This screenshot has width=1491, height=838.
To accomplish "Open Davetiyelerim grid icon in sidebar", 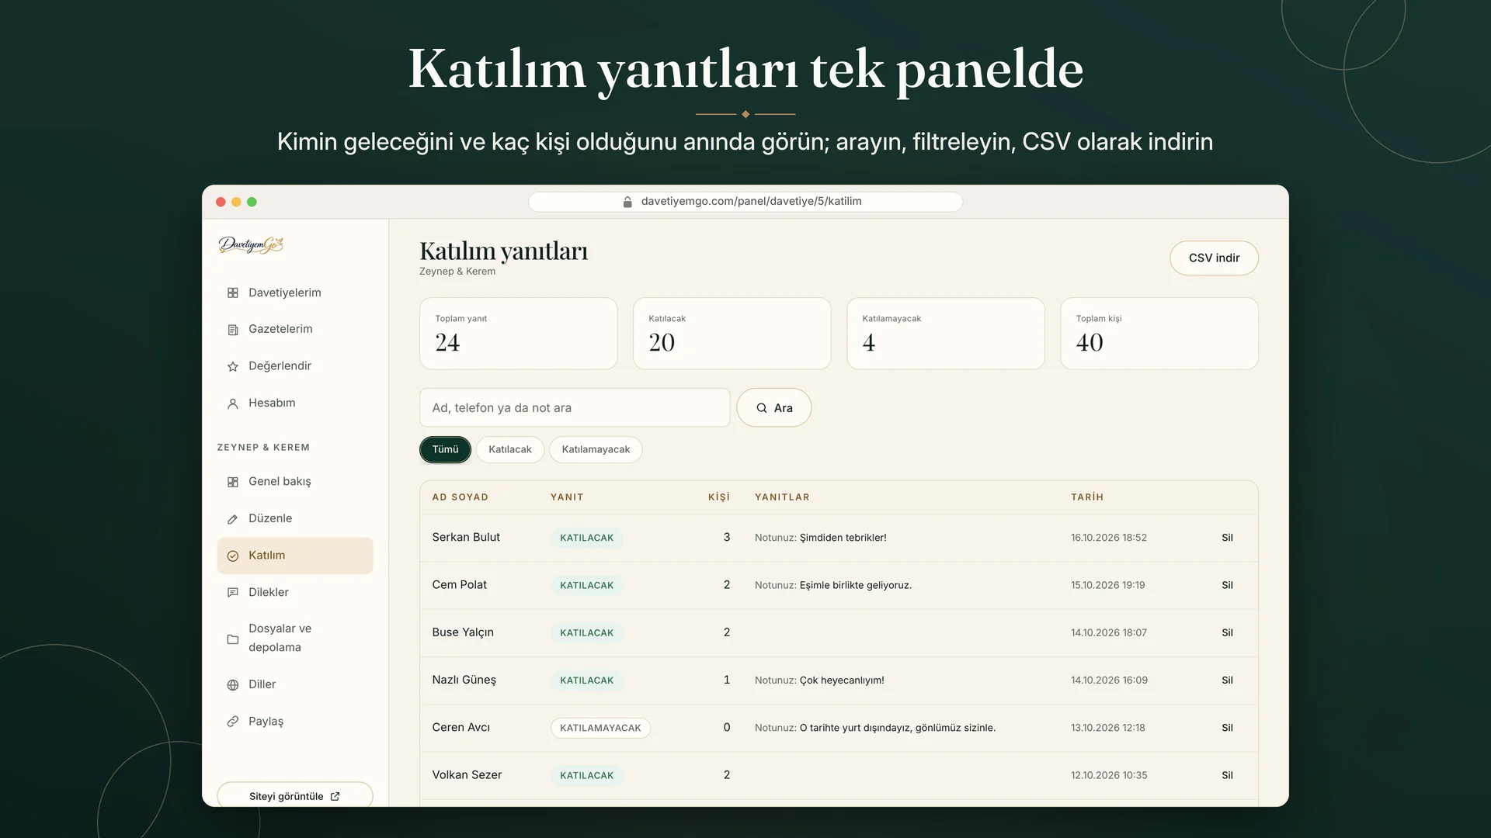I will 232,293.
